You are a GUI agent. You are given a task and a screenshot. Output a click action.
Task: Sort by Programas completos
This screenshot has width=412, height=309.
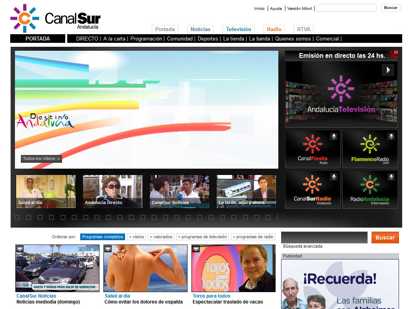103,237
